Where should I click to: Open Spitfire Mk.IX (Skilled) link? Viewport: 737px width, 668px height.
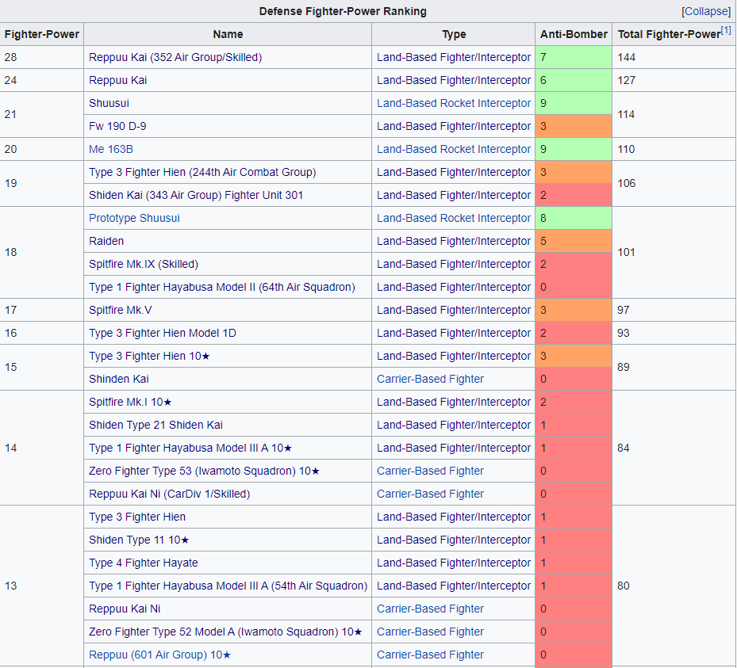(144, 265)
